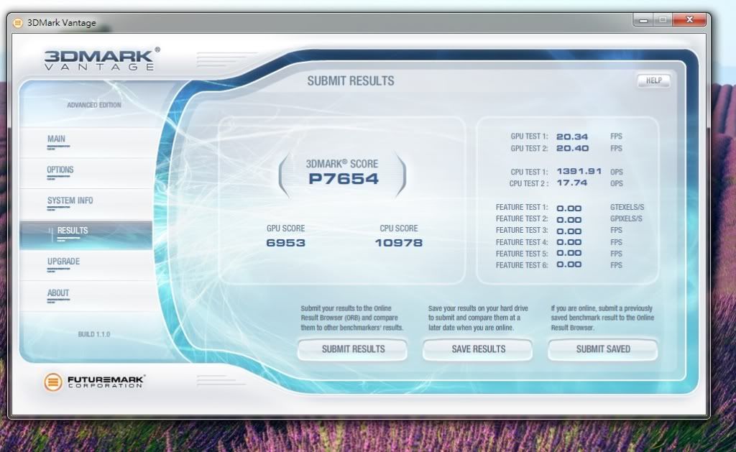Click the ADVANCED EDITION label
This screenshot has height=452, width=736.
coord(93,106)
